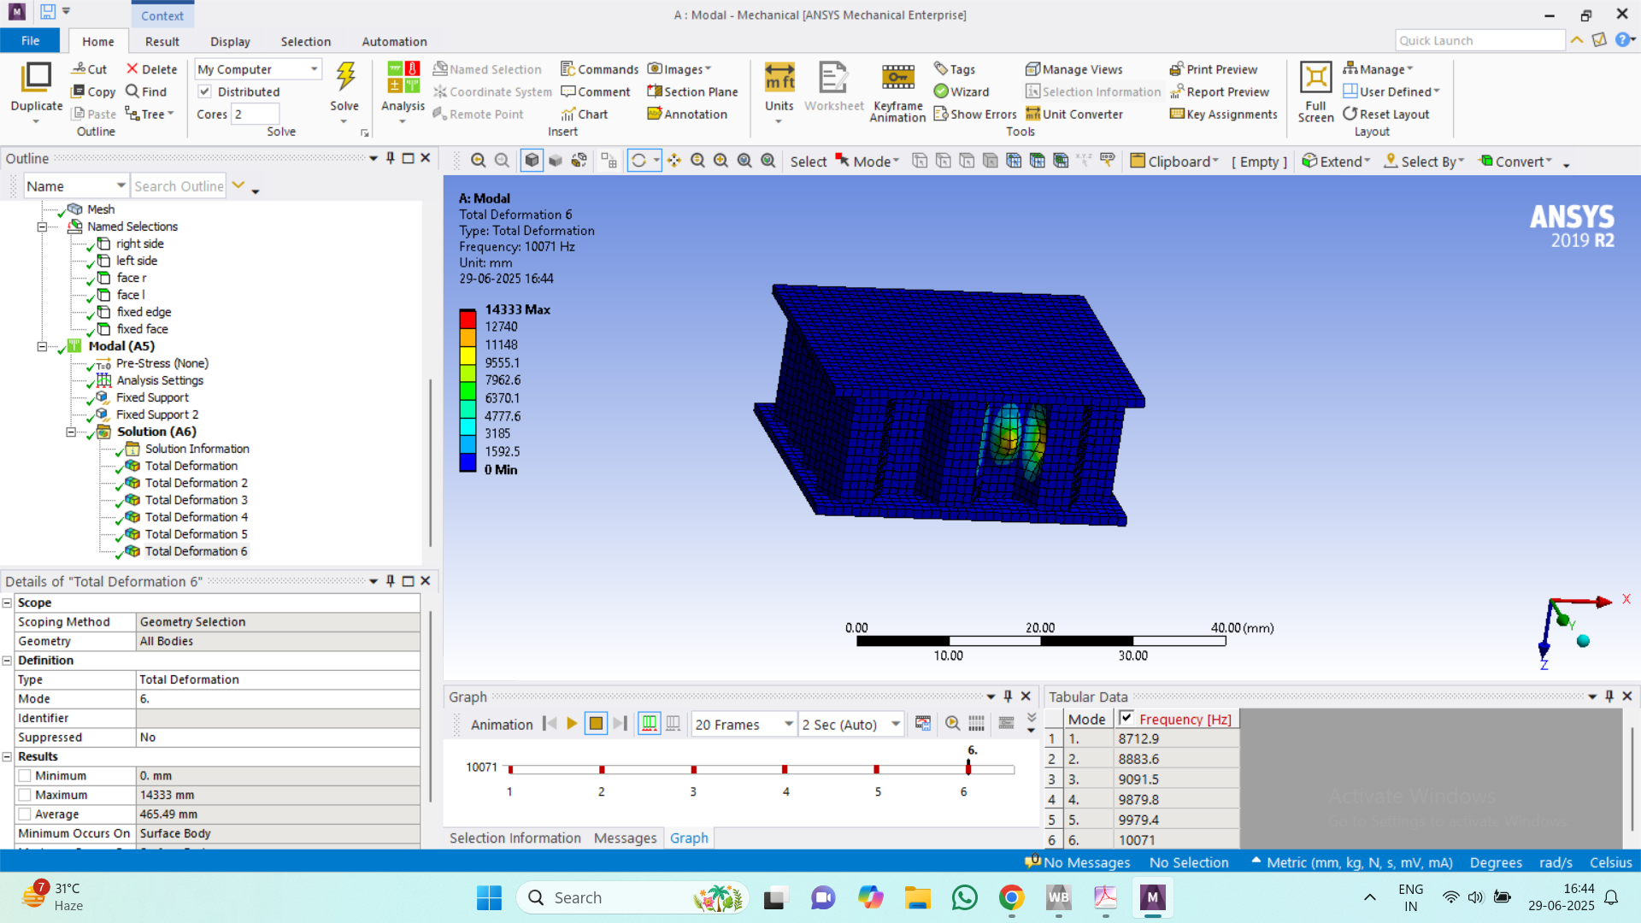Go to previous animation frame
Screen dimensions: 1641x923
coord(550,724)
